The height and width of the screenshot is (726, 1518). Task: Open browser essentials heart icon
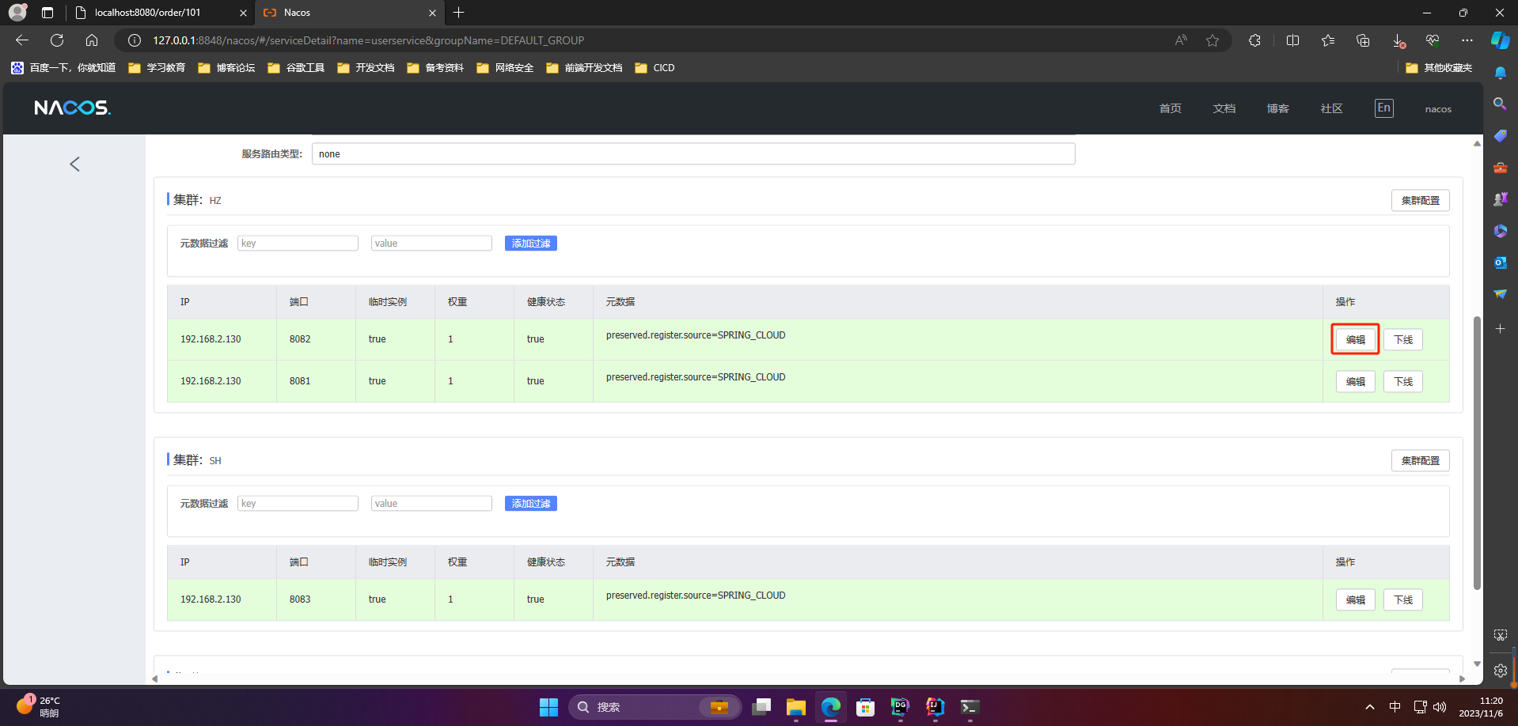point(1433,40)
